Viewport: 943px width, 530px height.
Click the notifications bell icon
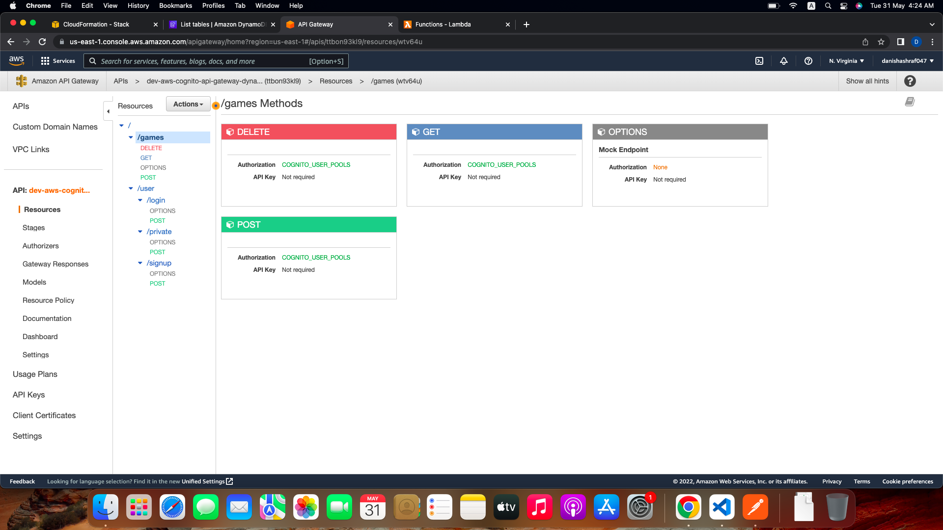coord(784,61)
